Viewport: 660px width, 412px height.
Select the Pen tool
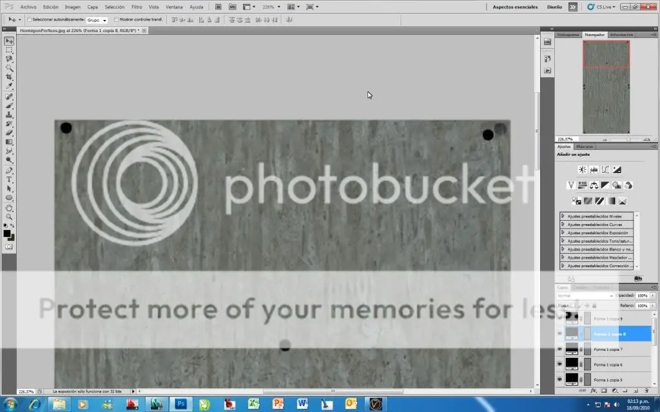click(x=9, y=170)
